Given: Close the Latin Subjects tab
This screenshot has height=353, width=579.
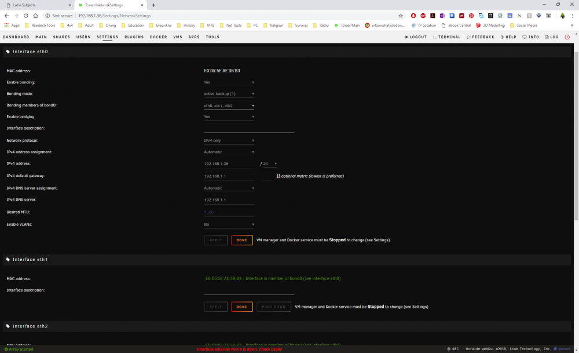Looking at the screenshot, I should pyautogui.click(x=70, y=5).
